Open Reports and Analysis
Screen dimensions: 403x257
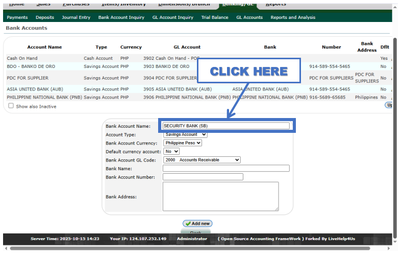[x=293, y=17]
